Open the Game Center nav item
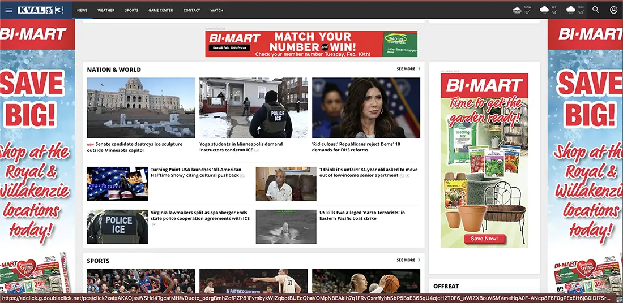The height and width of the screenshot is (303, 623). click(x=161, y=10)
